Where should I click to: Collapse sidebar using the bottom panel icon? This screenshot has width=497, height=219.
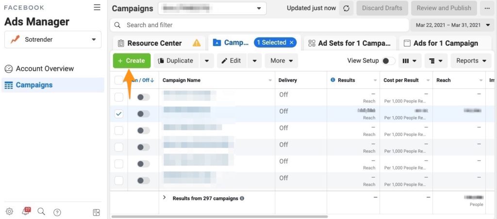click(96, 212)
